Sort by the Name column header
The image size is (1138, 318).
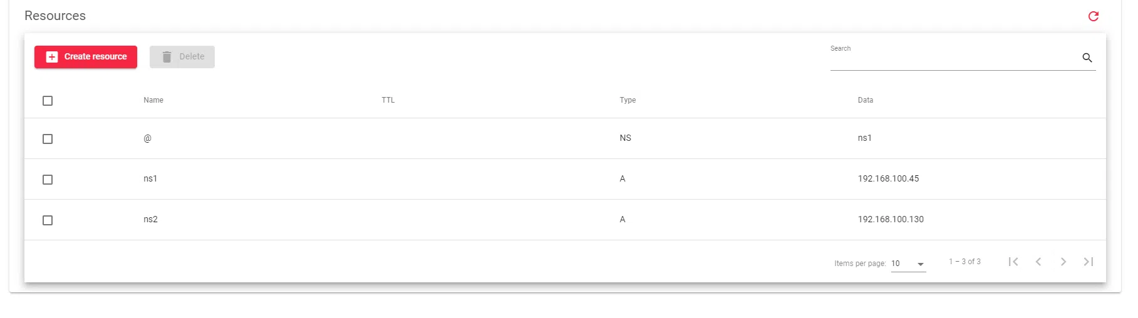pos(153,100)
